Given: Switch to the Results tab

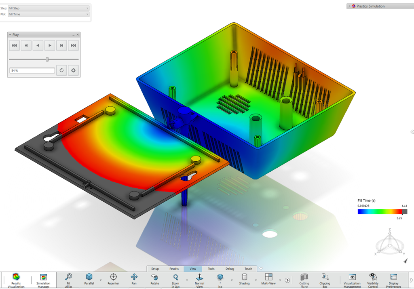Looking at the screenshot, I should point(174,269).
